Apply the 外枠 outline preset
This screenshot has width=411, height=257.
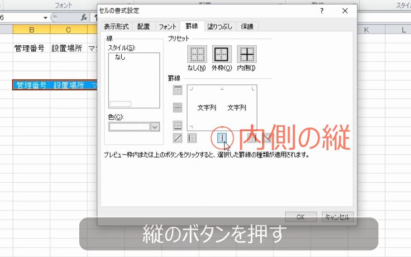point(222,54)
